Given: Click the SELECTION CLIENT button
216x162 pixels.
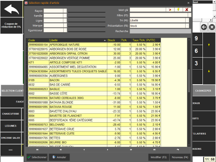Looking at the screenshot, I should tap(12, 91).
